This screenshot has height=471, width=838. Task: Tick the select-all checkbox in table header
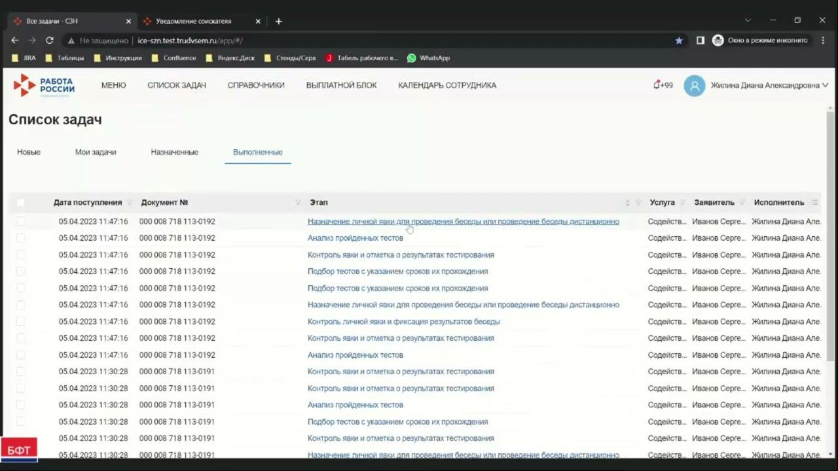(20, 203)
